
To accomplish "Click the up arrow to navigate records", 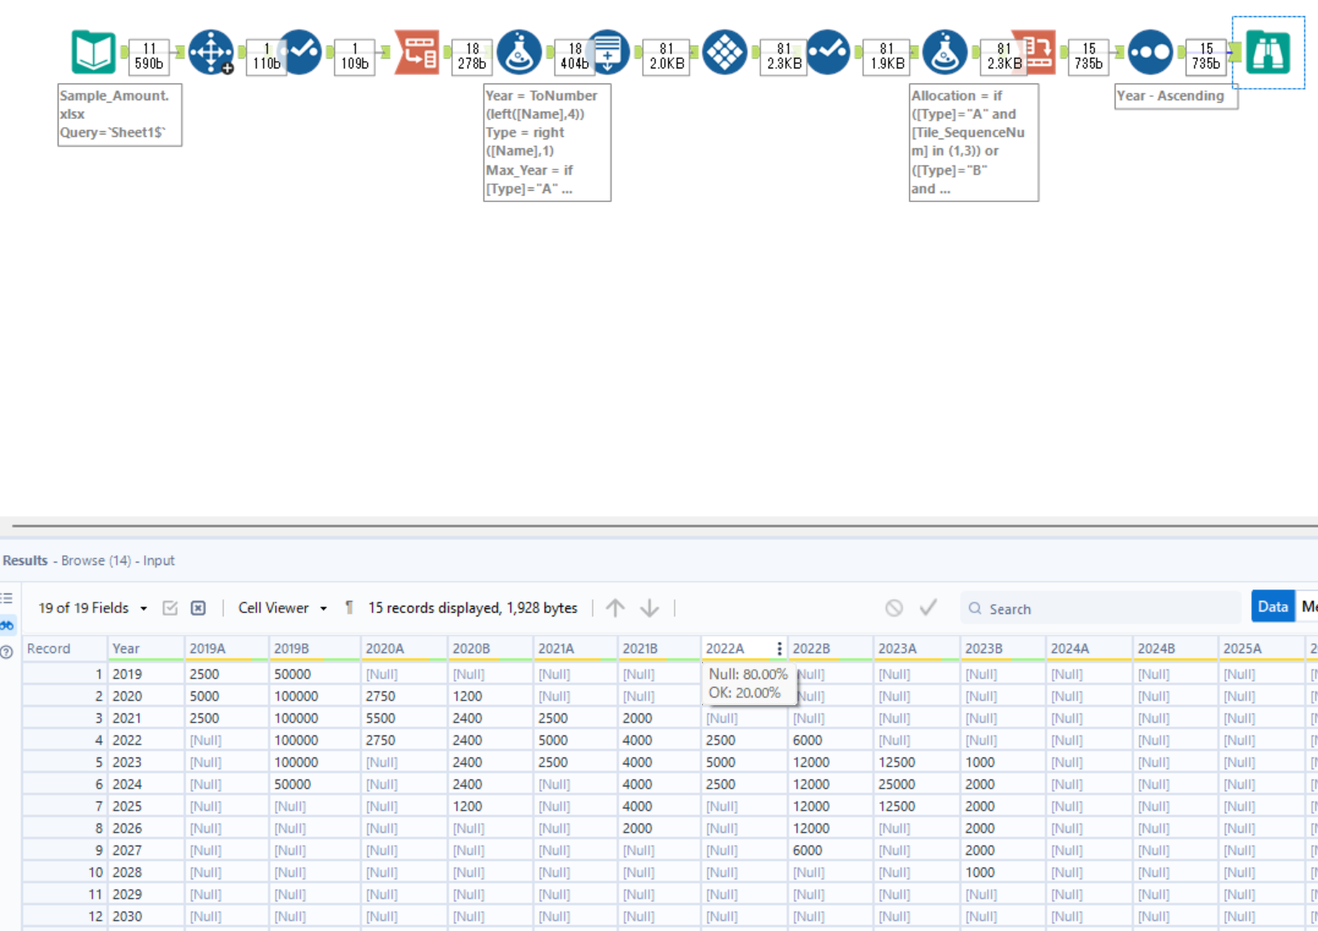I will pos(616,607).
